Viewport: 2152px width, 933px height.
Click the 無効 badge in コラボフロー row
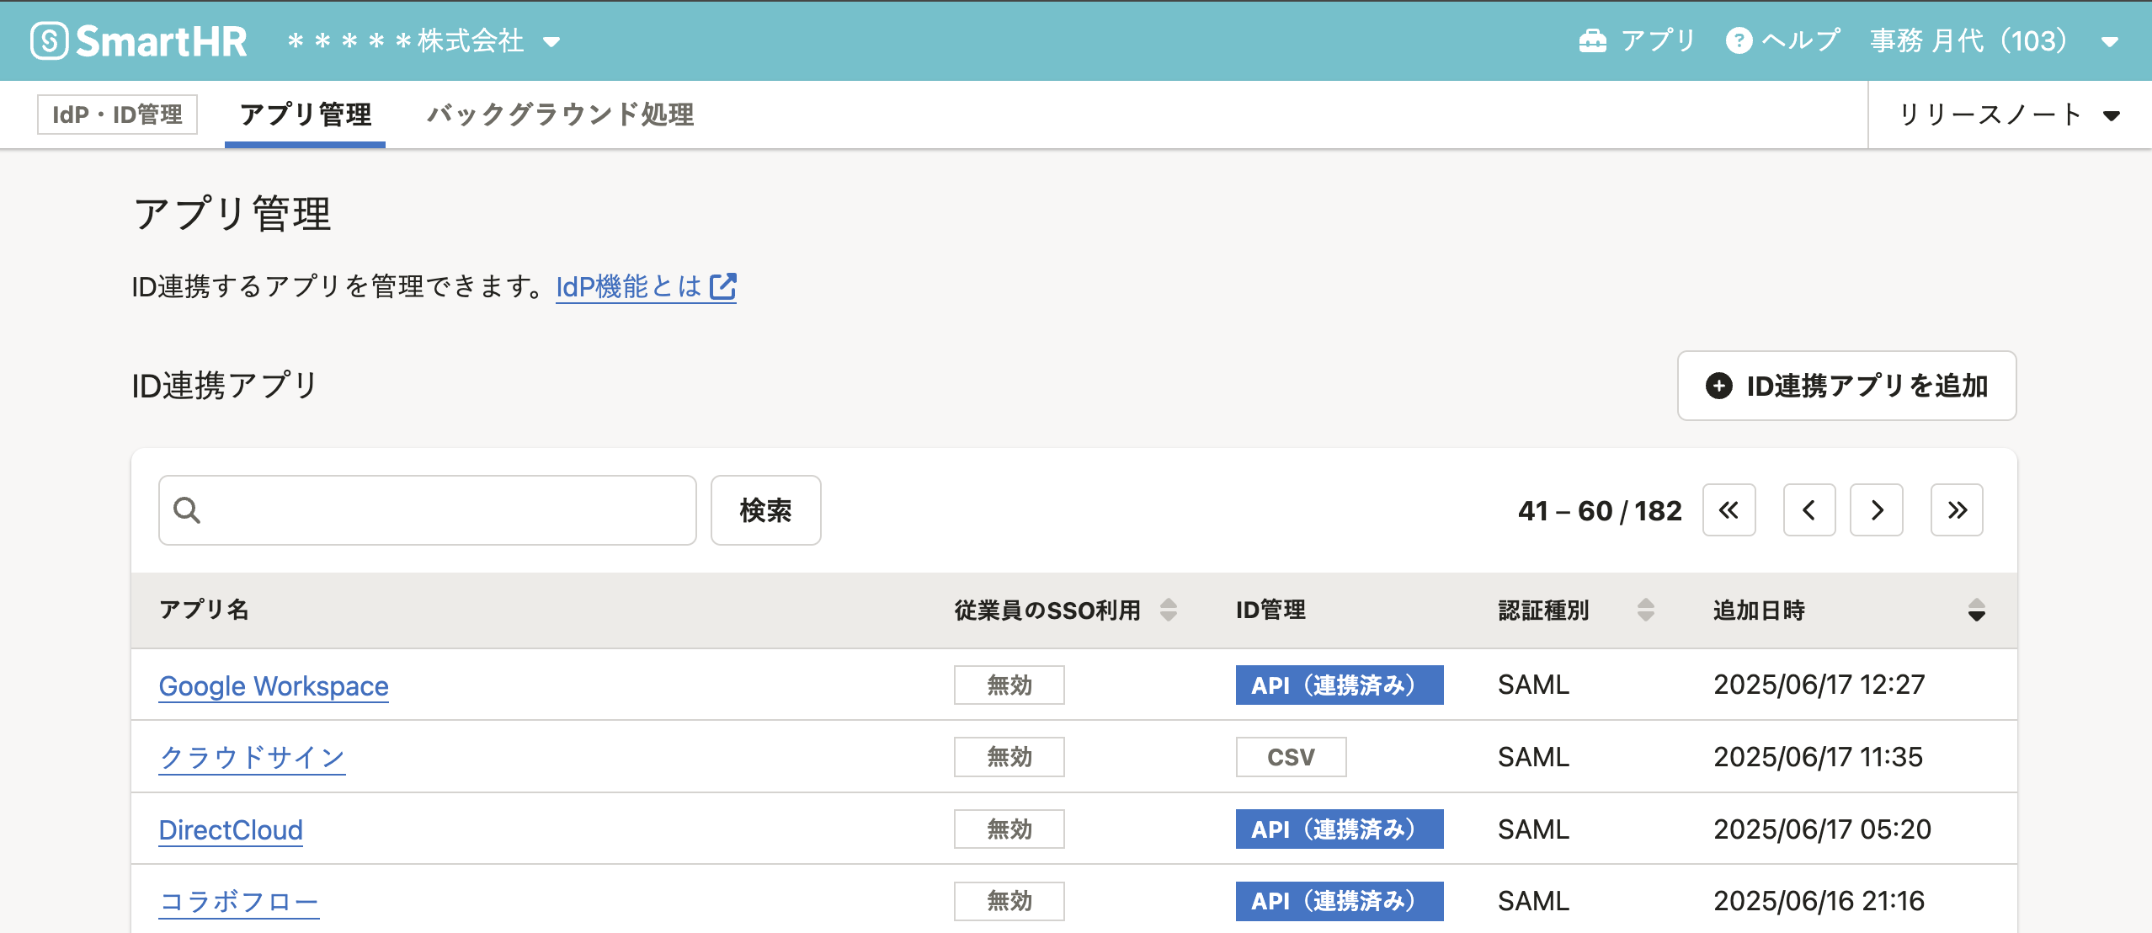point(1009,901)
